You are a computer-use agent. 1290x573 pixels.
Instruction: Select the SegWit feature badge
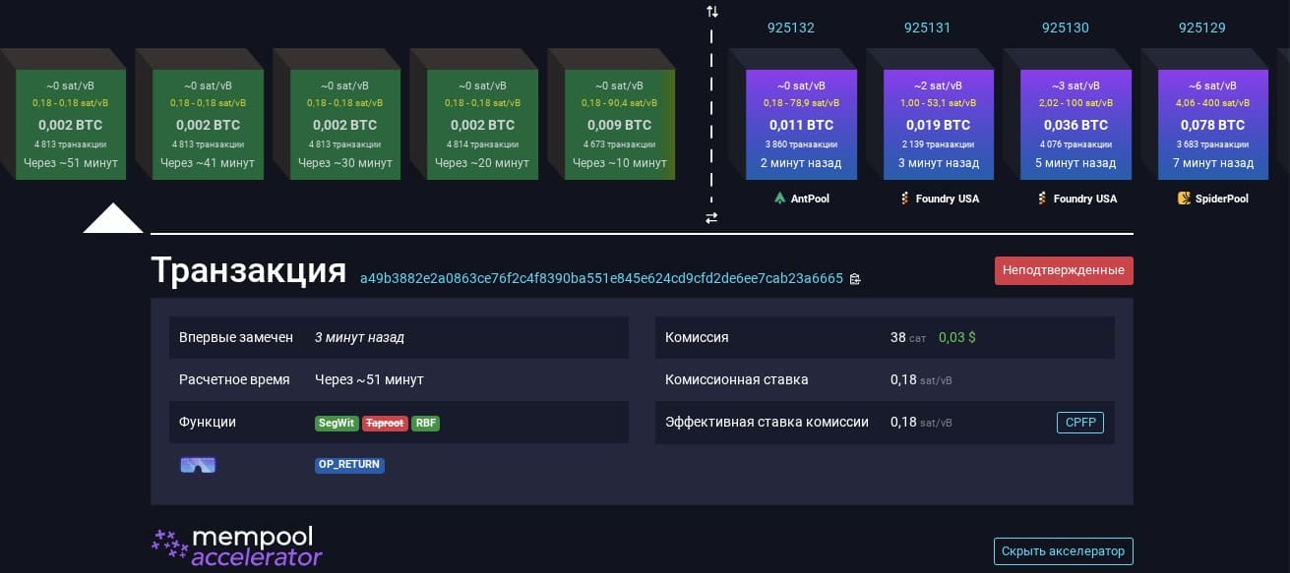coord(337,423)
